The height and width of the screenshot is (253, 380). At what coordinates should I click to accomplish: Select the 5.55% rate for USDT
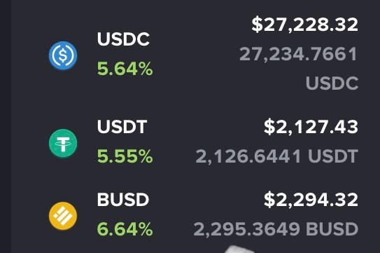click(x=125, y=156)
